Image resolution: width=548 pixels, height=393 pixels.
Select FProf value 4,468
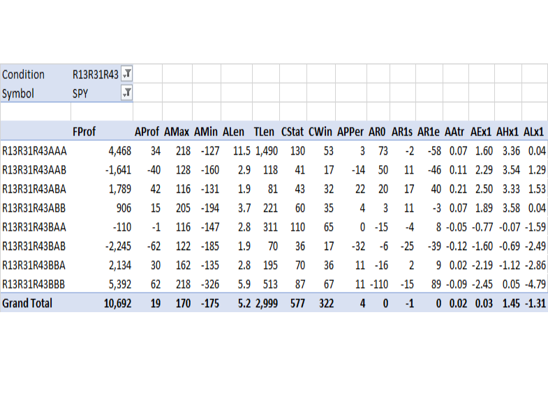pyautogui.click(x=120, y=151)
